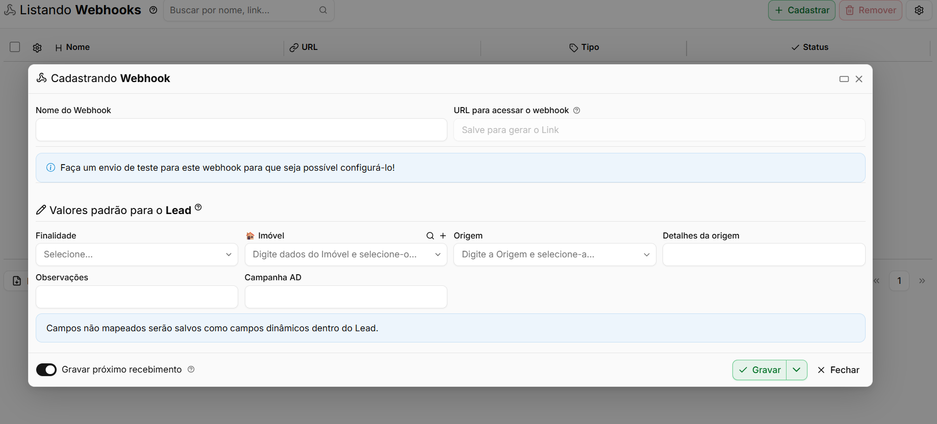Click the Fechar button
The image size is (937, 424).
coord(838,370)
